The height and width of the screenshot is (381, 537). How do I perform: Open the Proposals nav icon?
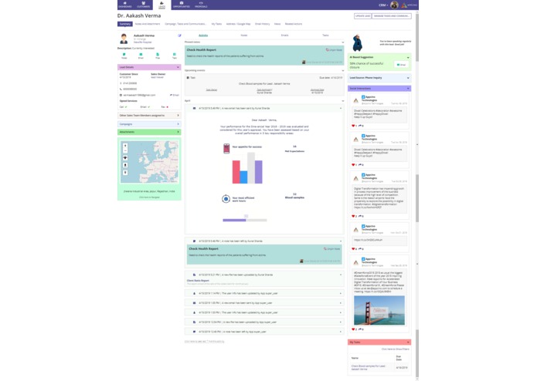[201, 5]
